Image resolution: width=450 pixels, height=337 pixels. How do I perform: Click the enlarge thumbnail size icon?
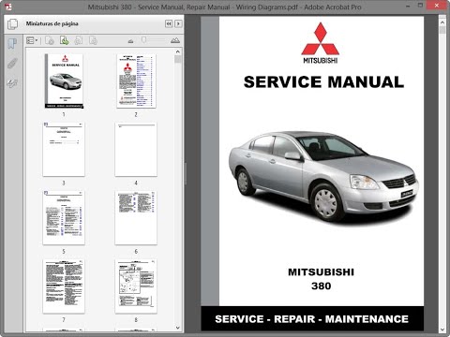coord(175,40)
